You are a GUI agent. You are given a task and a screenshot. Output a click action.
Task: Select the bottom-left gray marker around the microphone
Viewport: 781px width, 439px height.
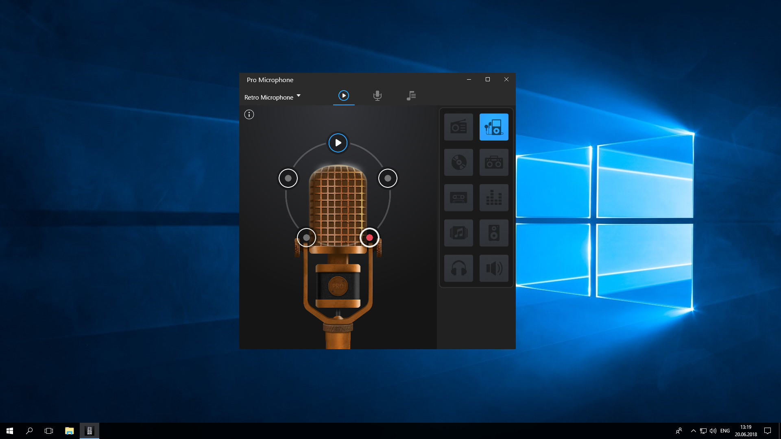(306, 238)
